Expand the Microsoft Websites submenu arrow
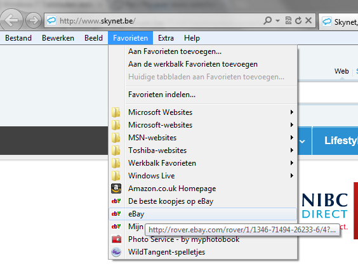The image size is (358, 266). click(291, 112)
